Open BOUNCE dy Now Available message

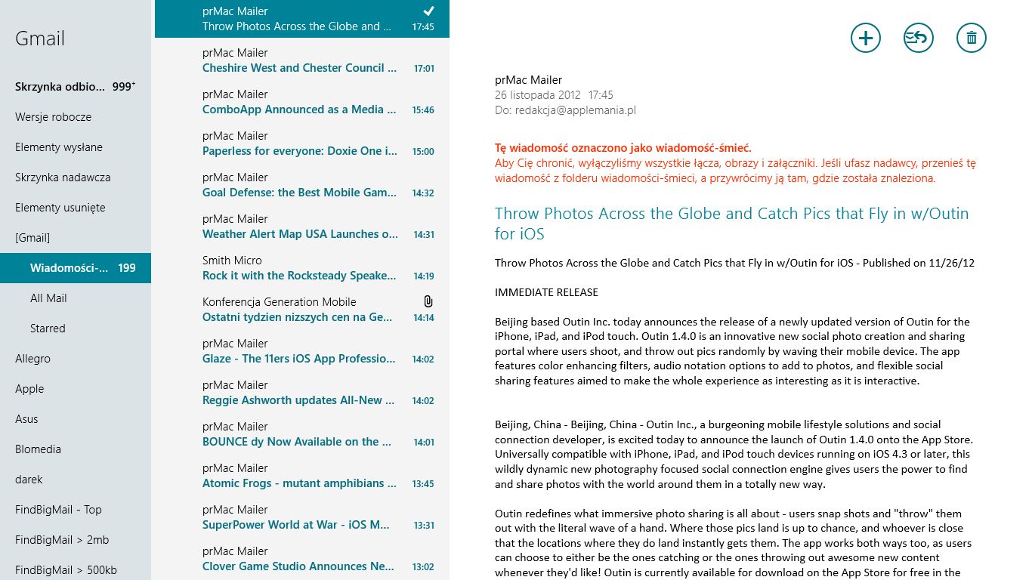302,434
